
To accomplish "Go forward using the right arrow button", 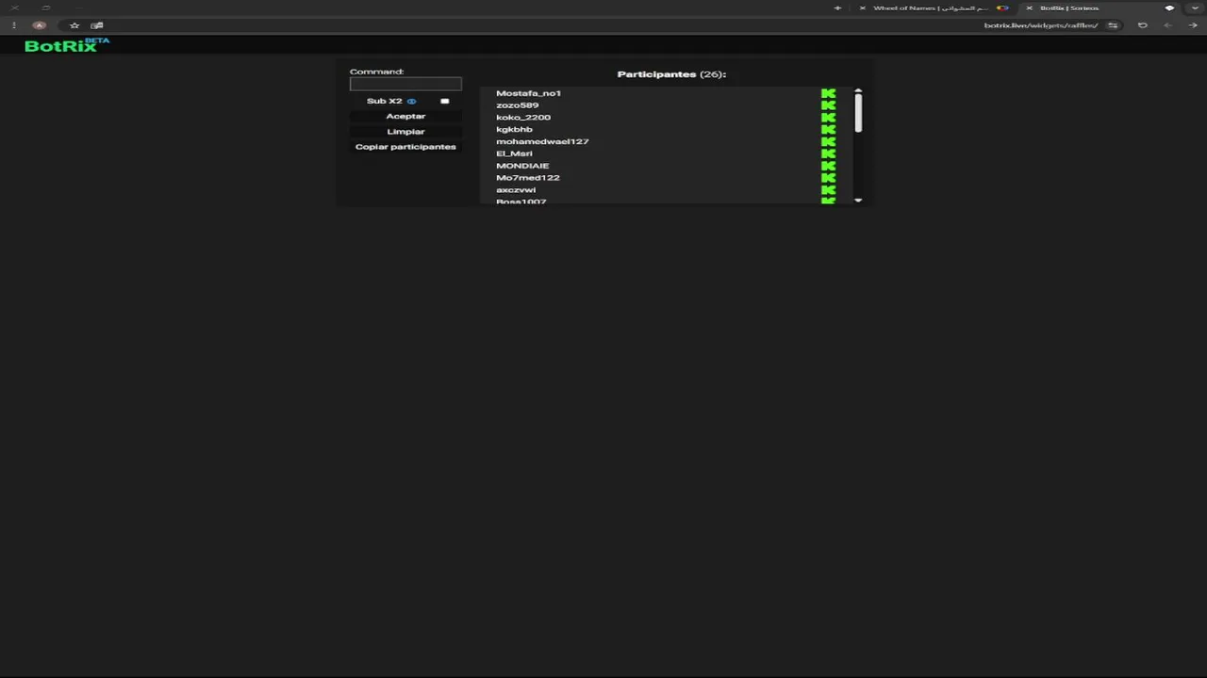I will coord(1192,25).
